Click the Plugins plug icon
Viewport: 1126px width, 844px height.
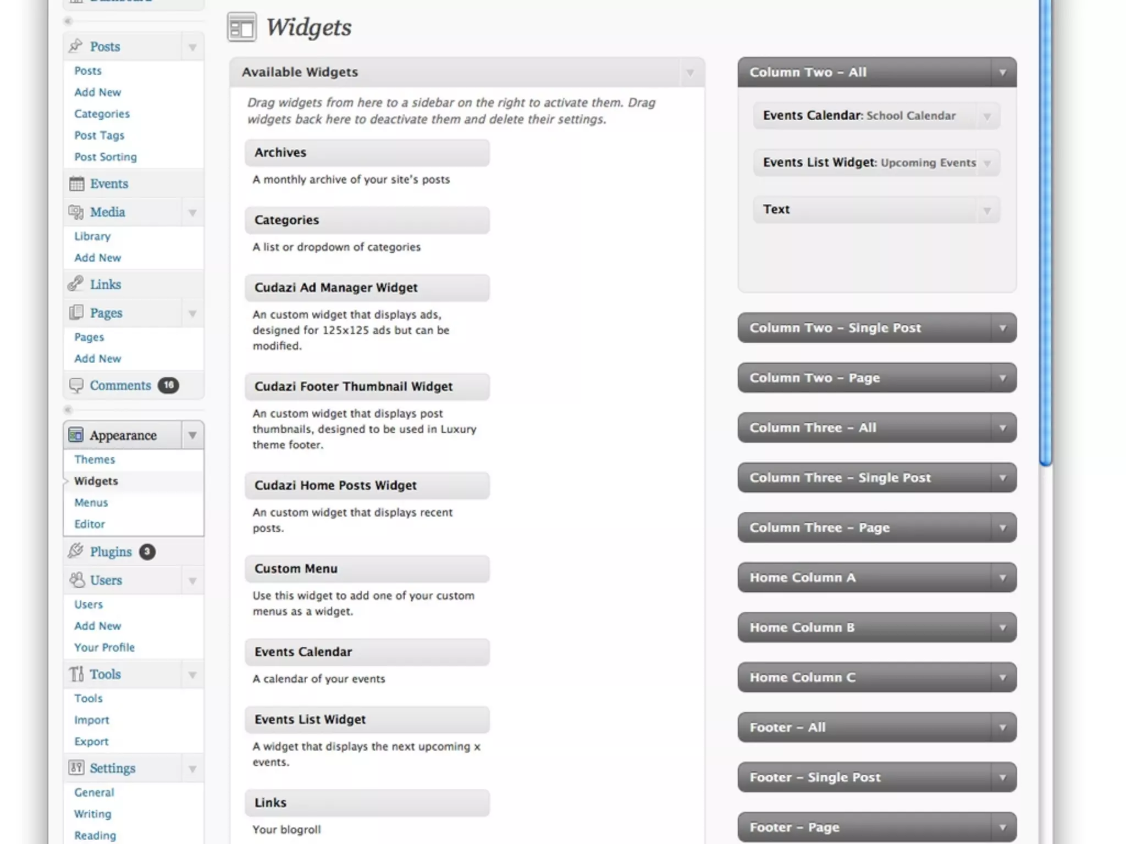click(x=76, y=551)
